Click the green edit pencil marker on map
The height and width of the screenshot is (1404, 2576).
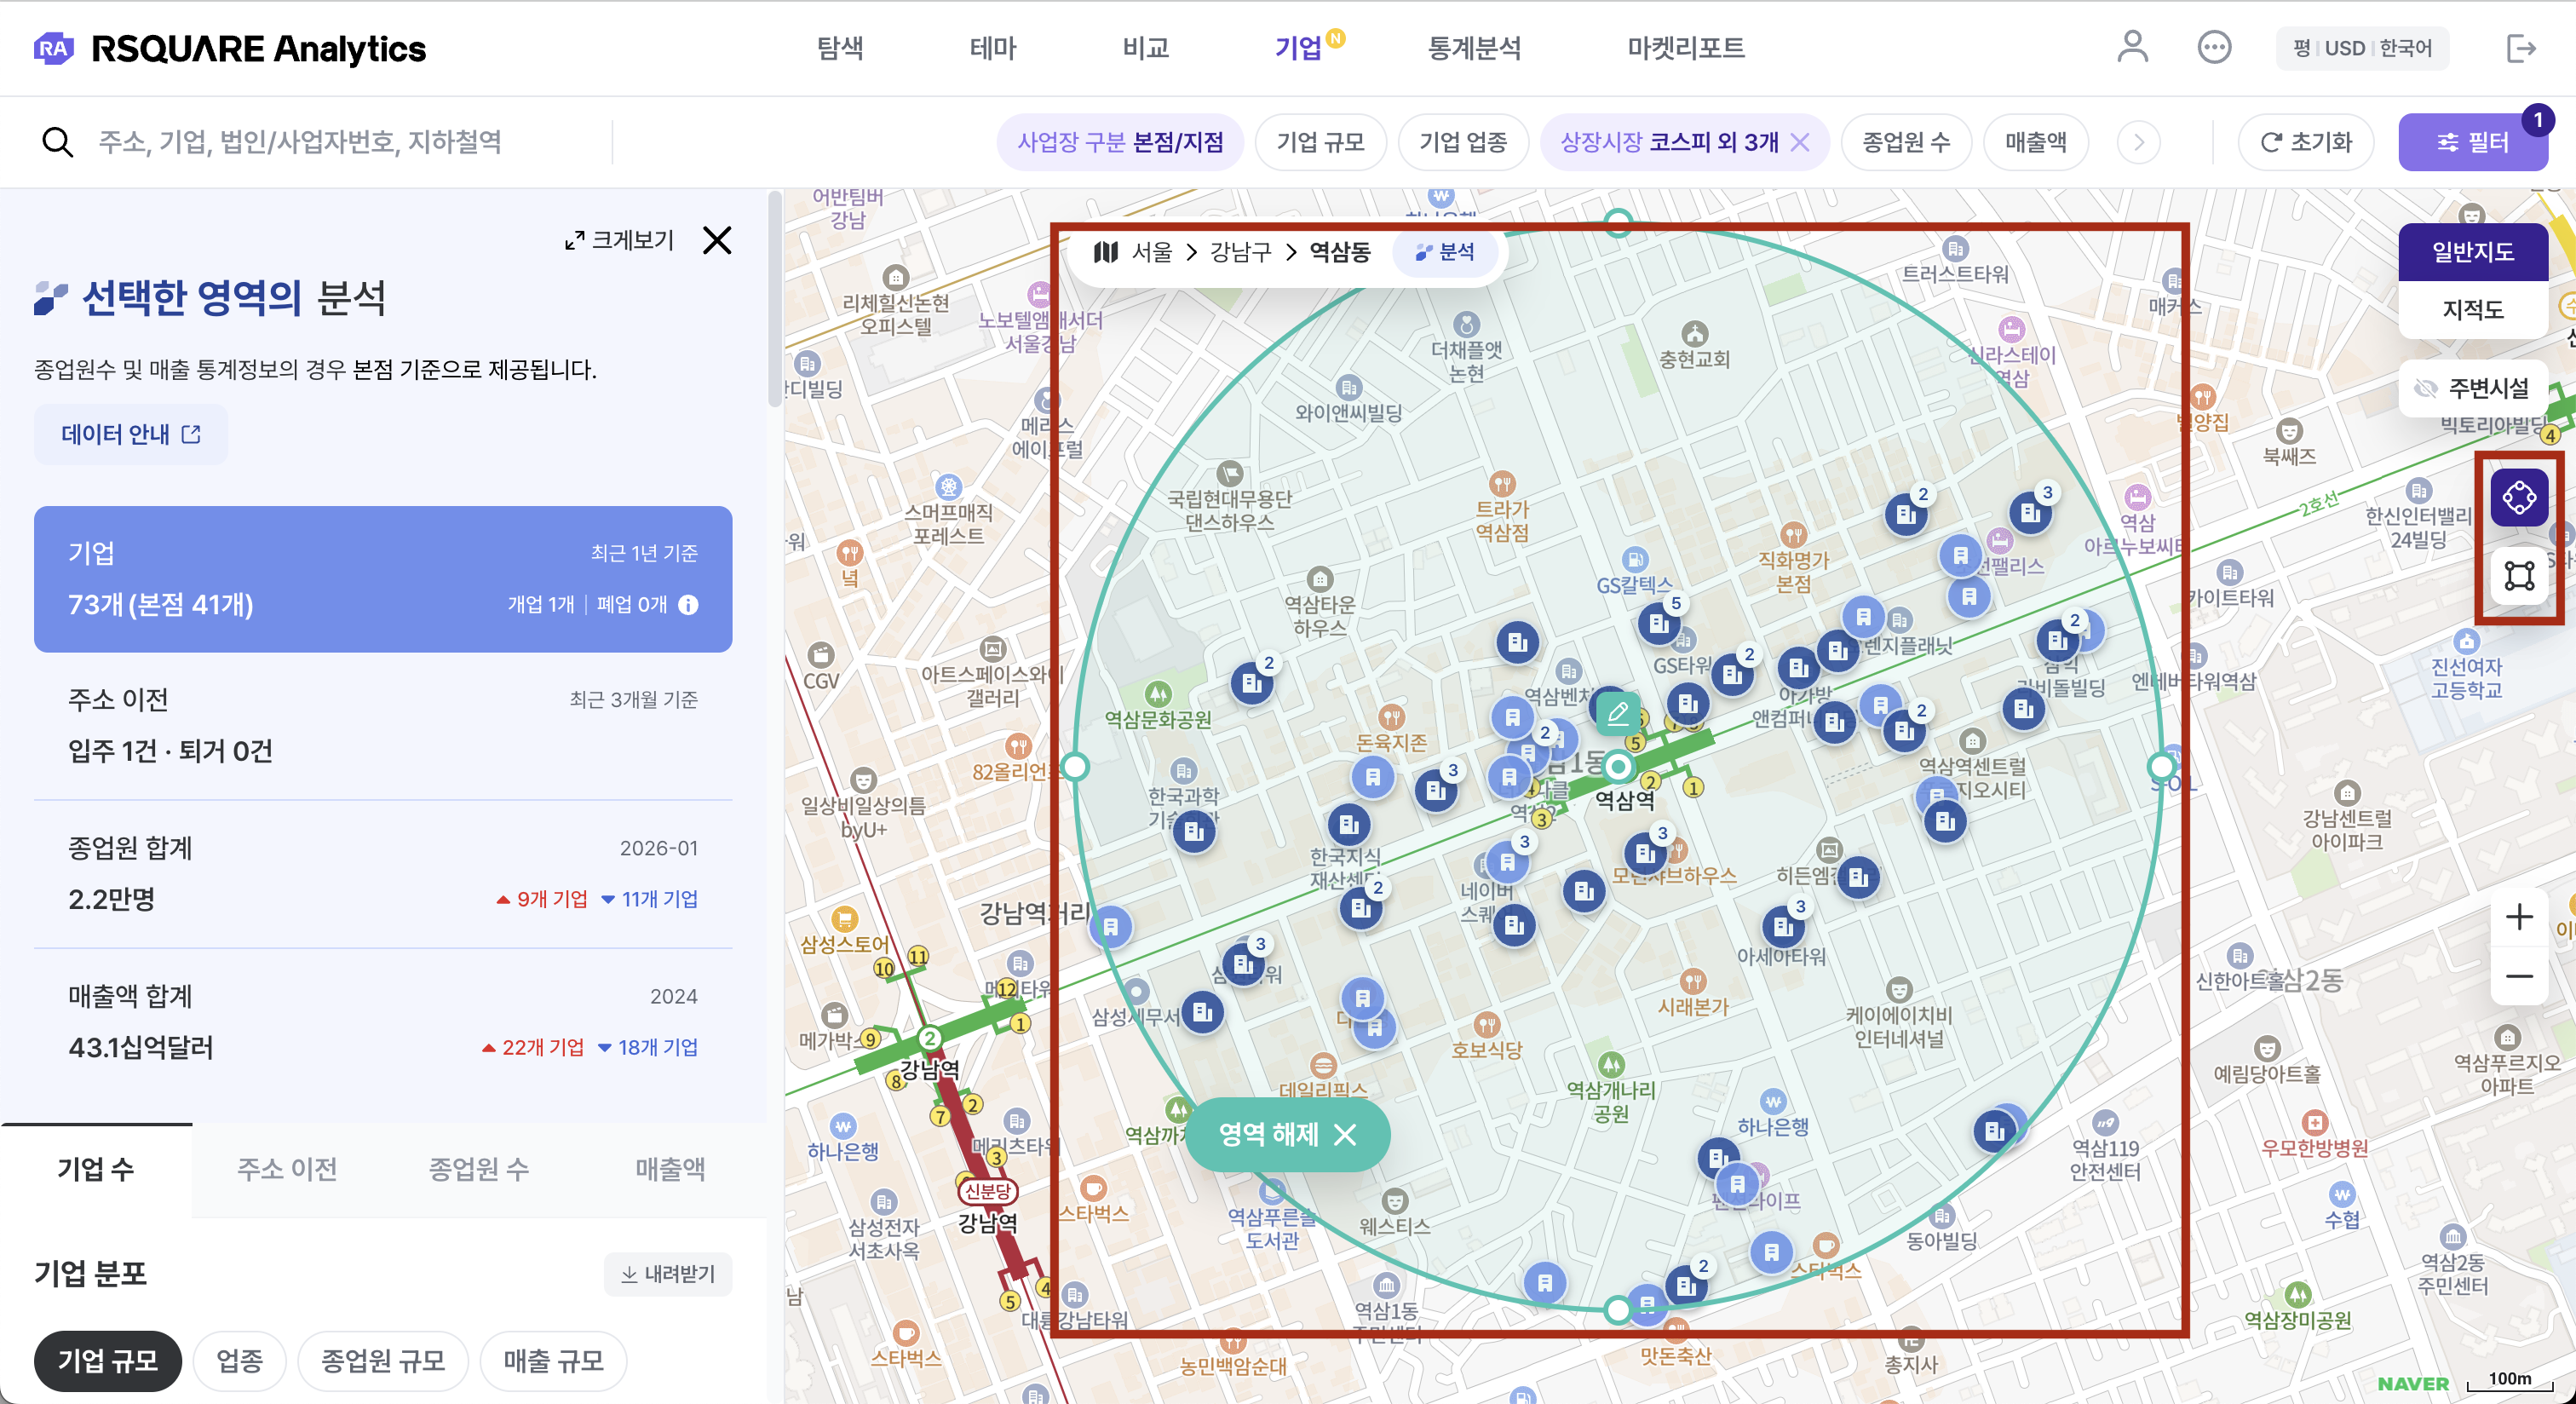1617,713
